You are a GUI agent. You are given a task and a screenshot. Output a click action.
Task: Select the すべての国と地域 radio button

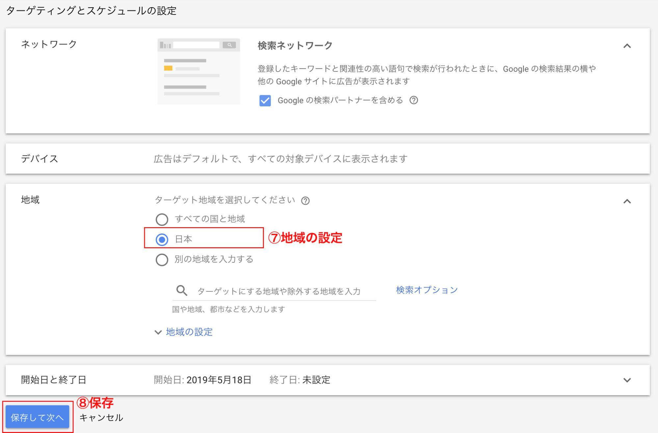(162, 219)
